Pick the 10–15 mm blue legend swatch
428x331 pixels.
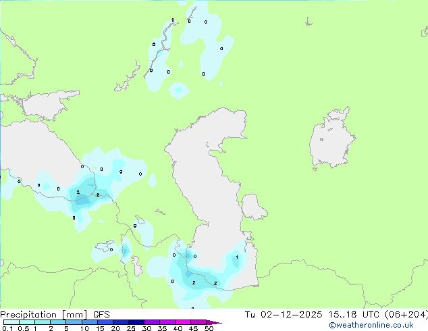click(x=90, y=322)
